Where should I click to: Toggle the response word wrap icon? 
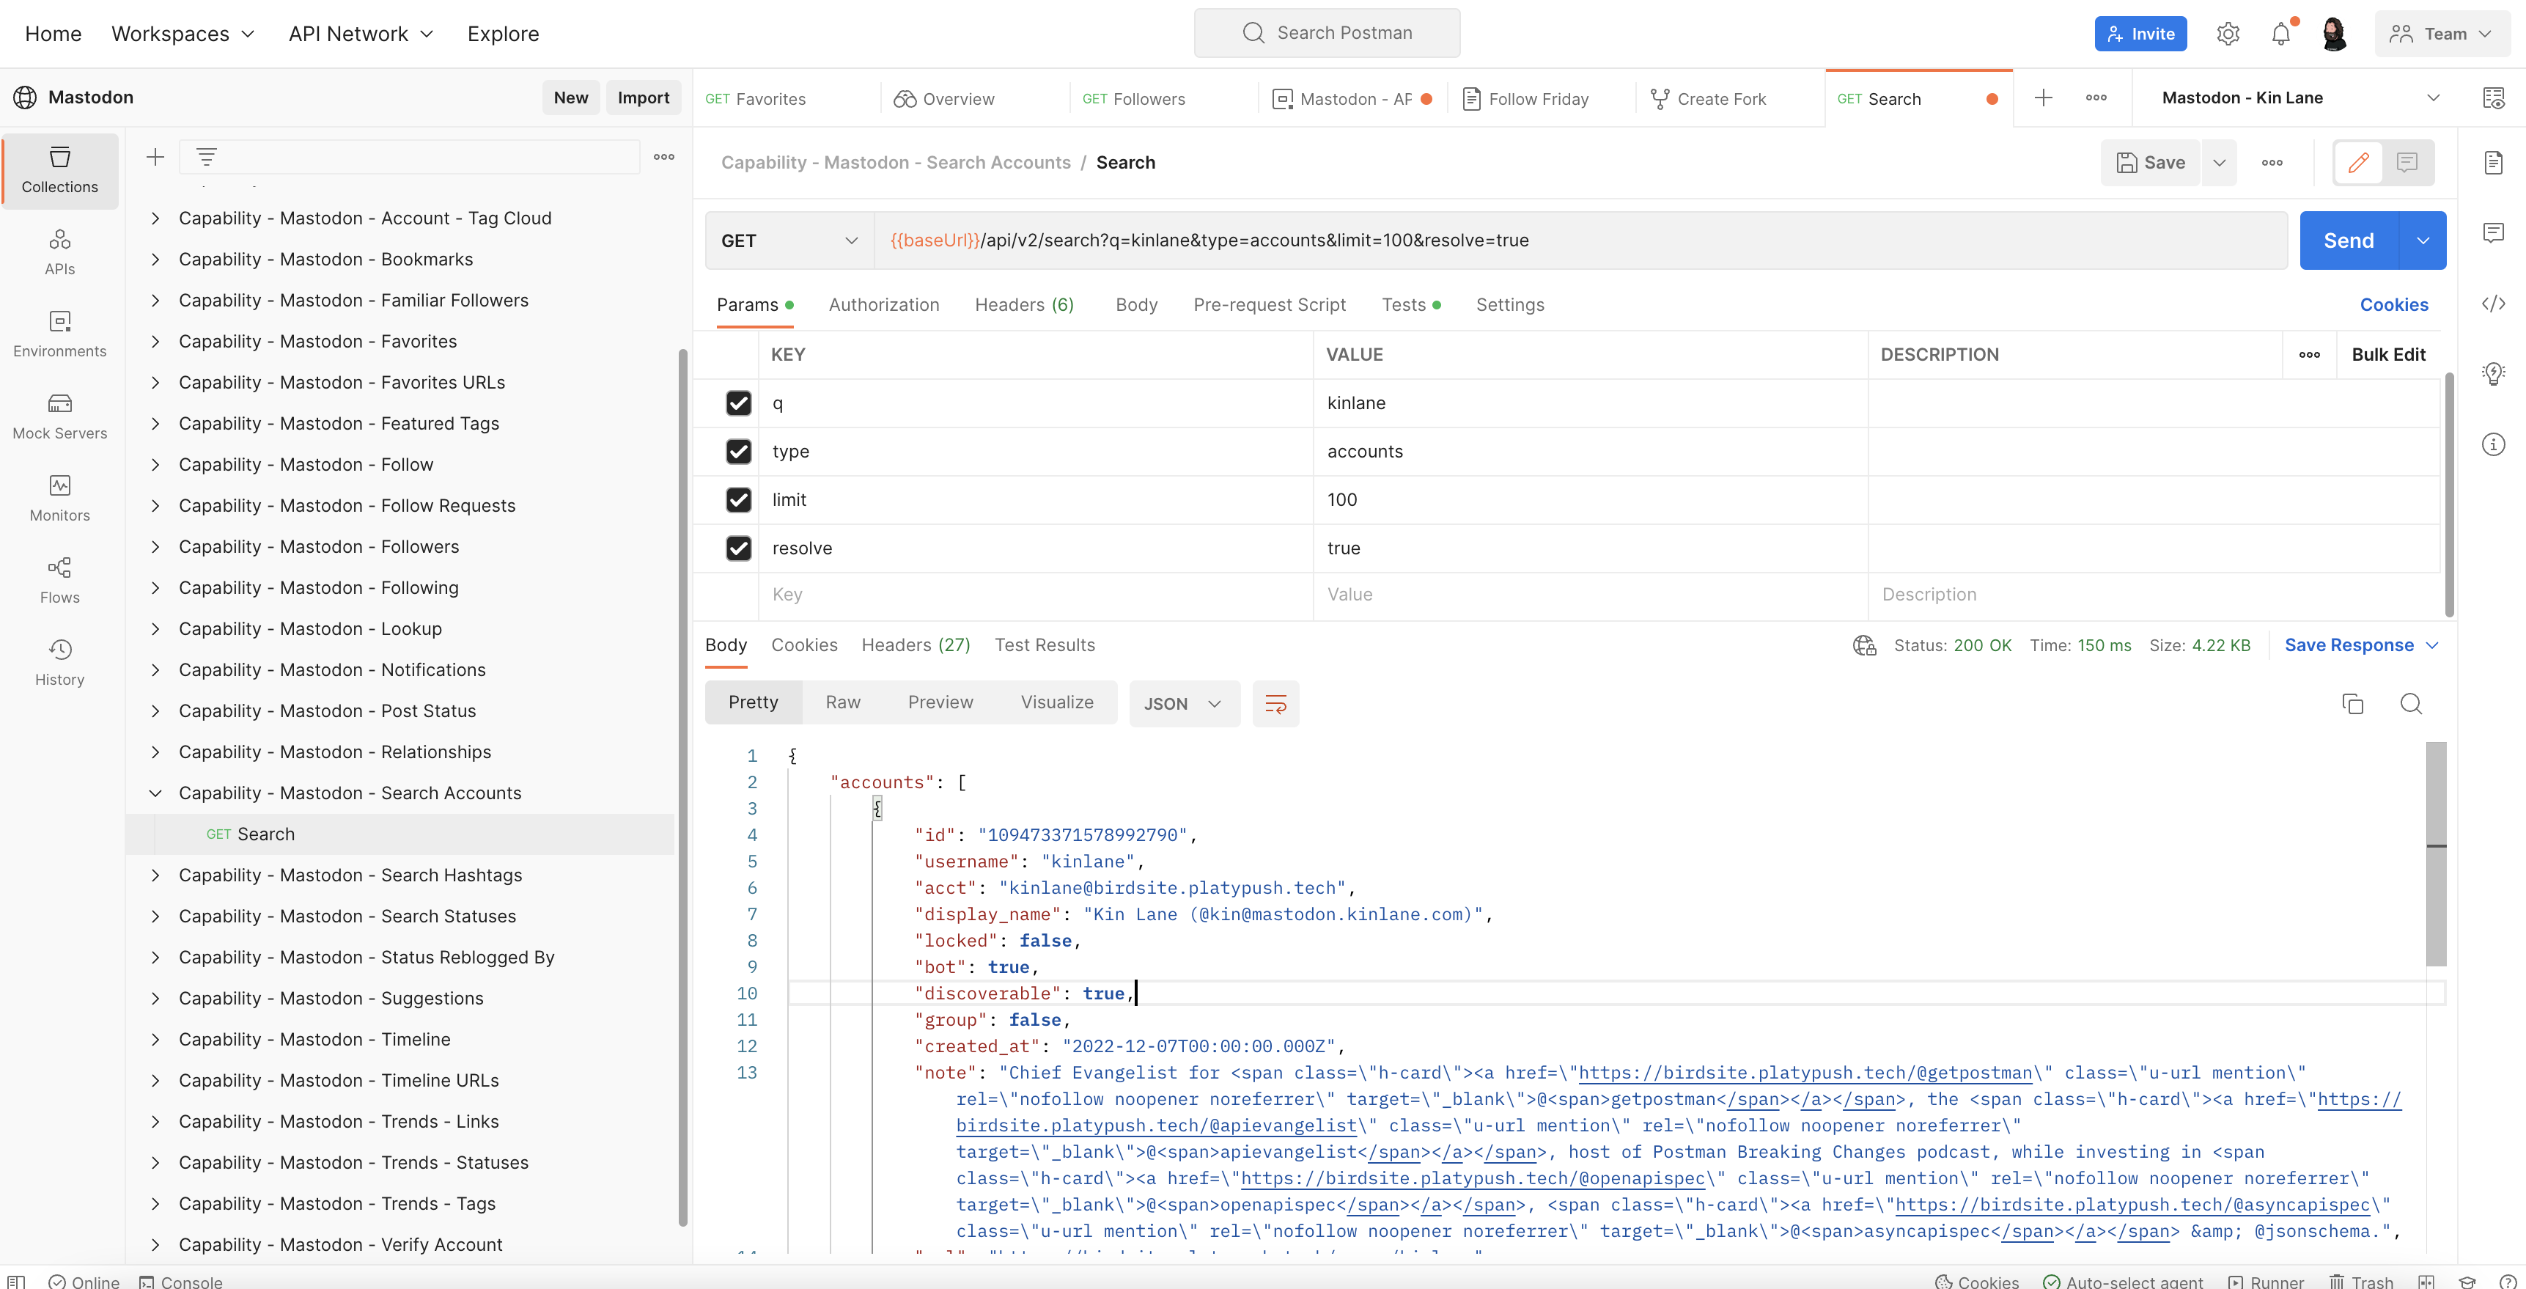coord(1275,703)
